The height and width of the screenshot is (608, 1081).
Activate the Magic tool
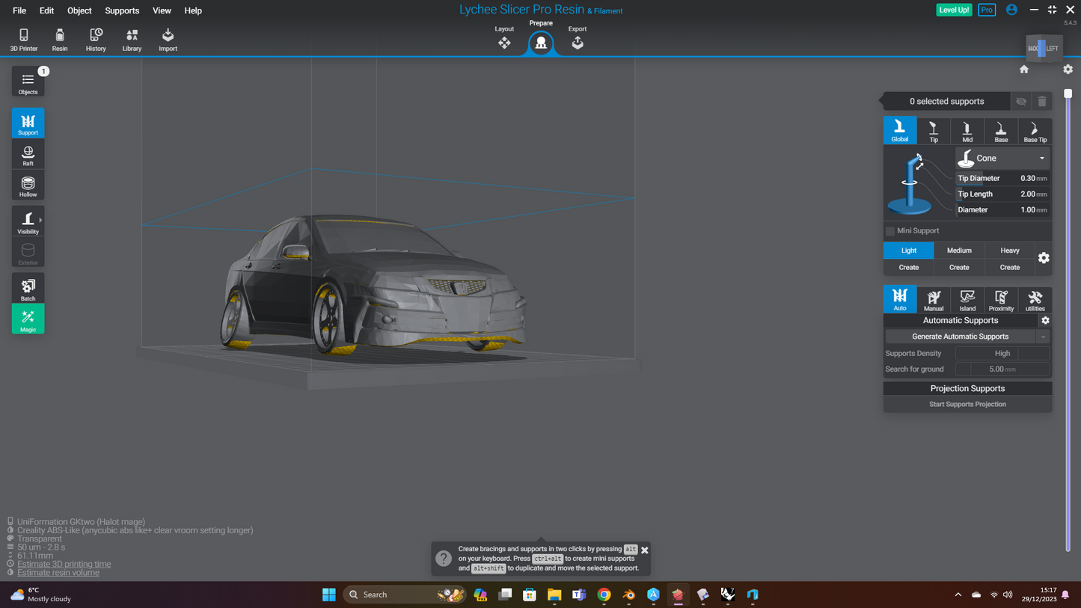pyautogui.click(x=28, y=319)
